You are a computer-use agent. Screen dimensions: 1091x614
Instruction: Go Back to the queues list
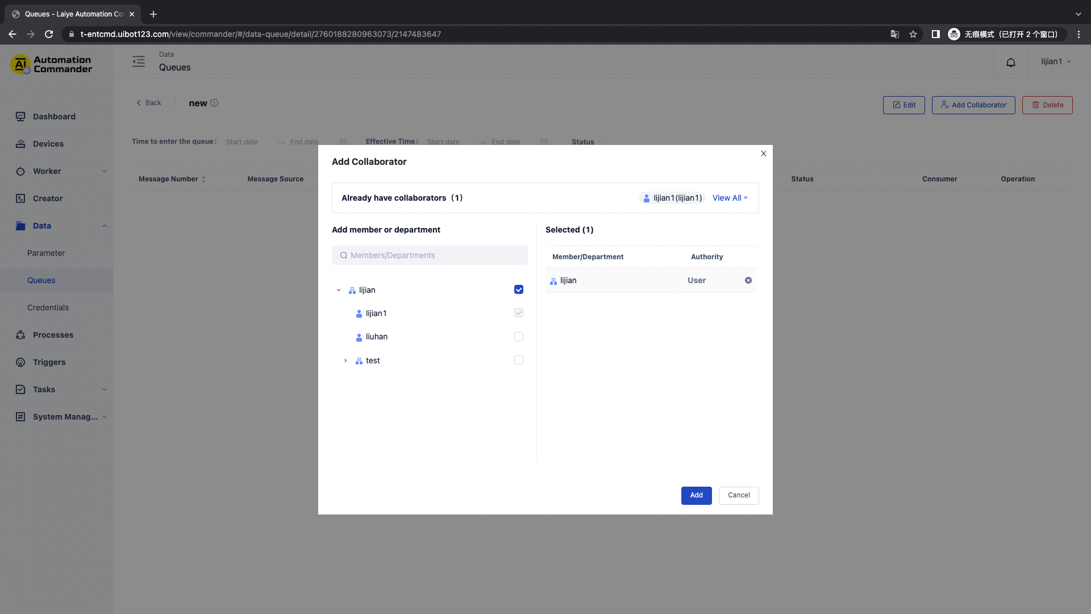(x=149, y=103)
